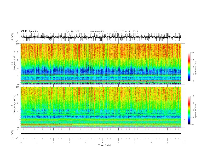Click the time axis tick label "0"

tap(21, 142)
